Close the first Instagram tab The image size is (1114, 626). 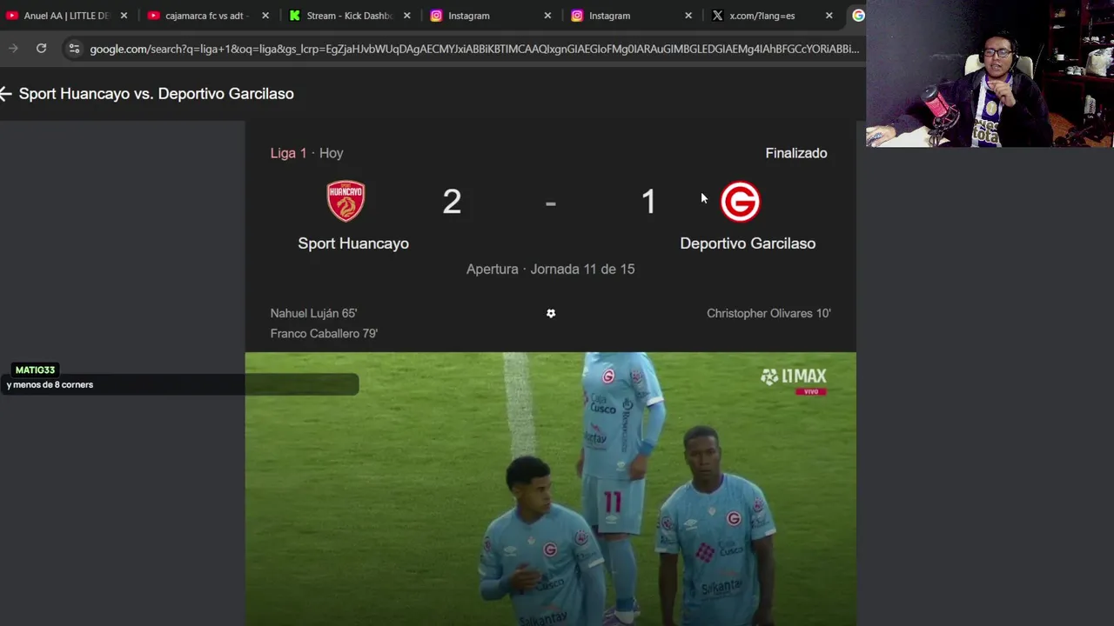tap(547, 16)
